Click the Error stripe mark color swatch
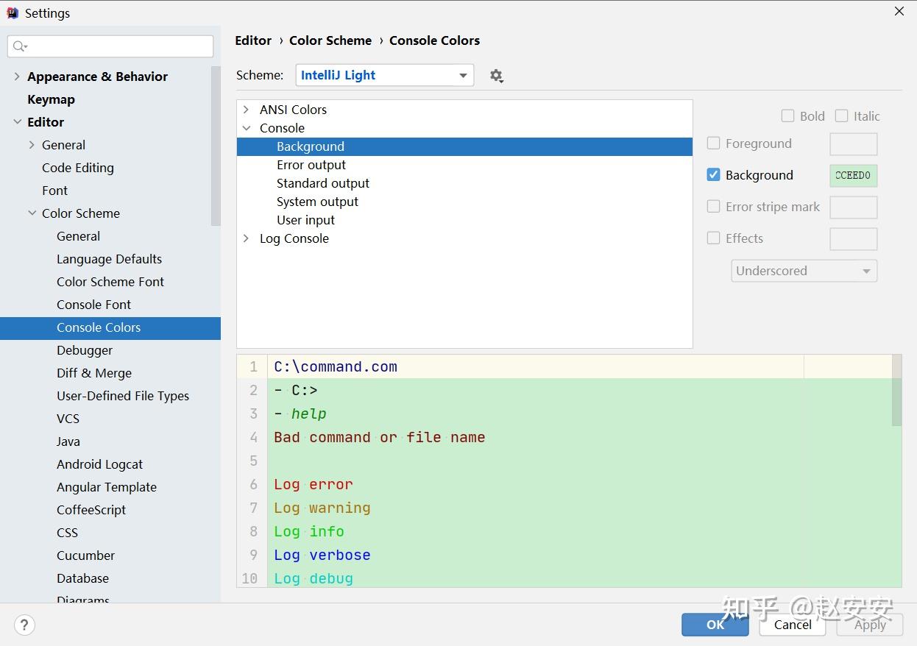917x646 pixels. tap(853, 207)
